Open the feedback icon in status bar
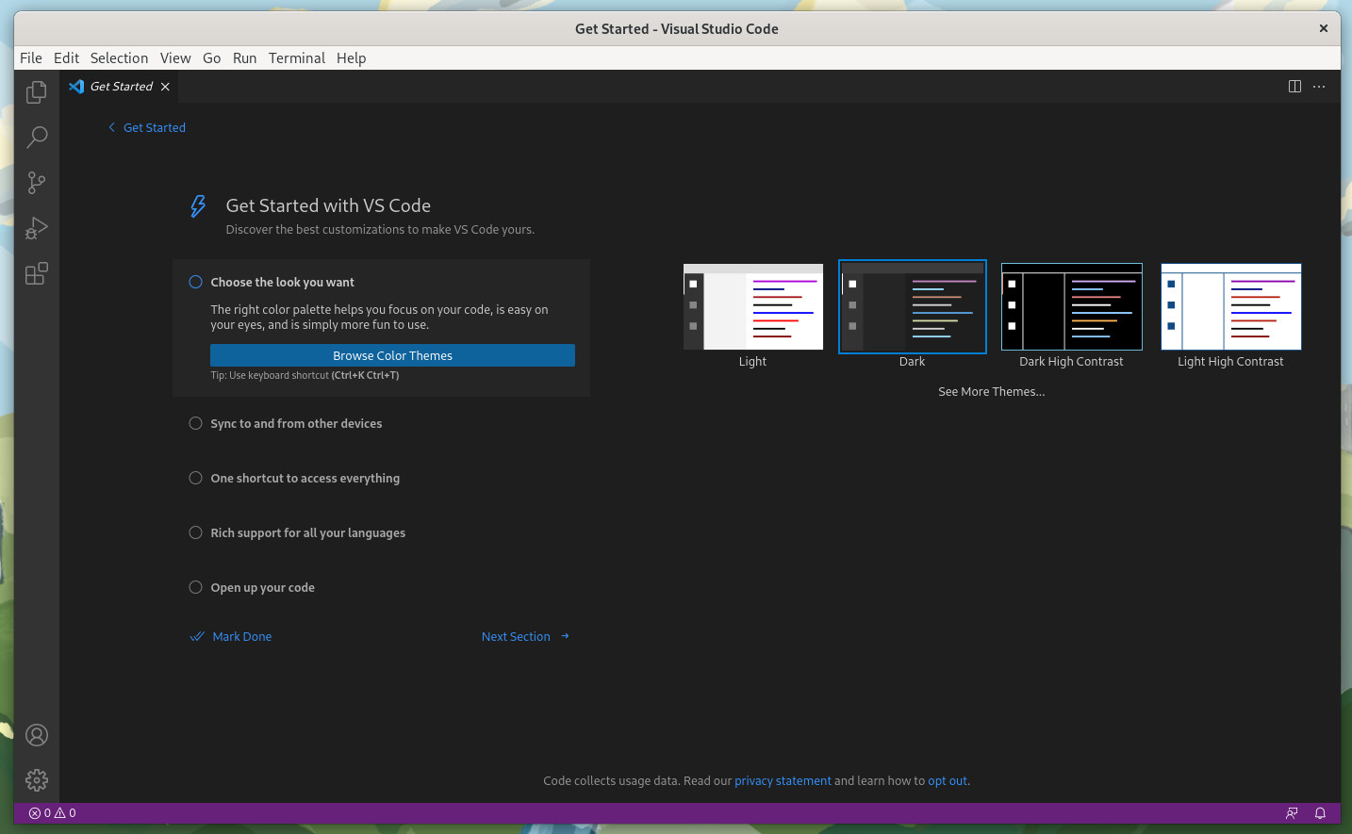The width and height of the screenshot is (1352, 834). (1292, 813)
